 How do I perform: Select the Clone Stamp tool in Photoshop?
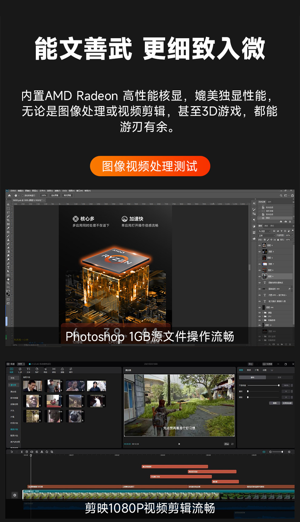[8, 240]
